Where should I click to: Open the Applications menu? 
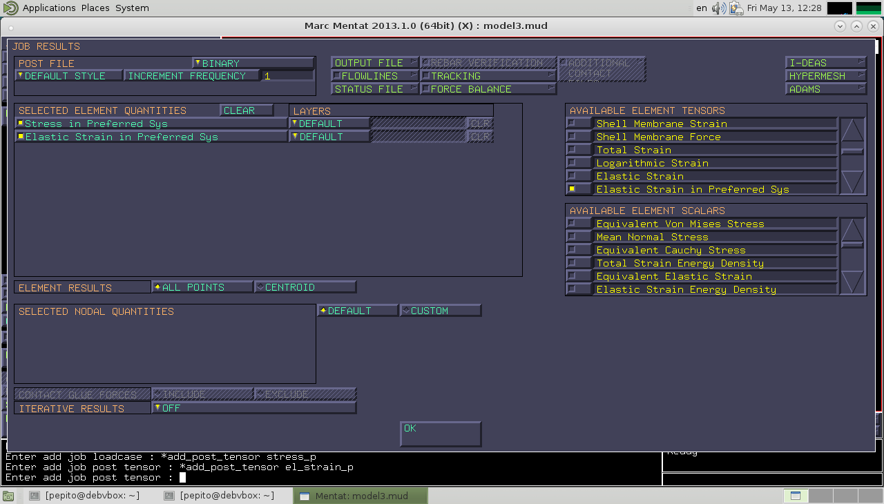(48, 8)
